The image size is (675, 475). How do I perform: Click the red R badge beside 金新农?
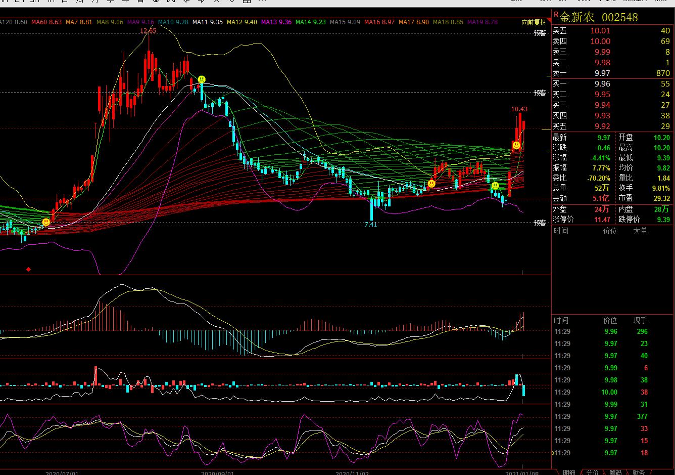[x=556, y=14]
